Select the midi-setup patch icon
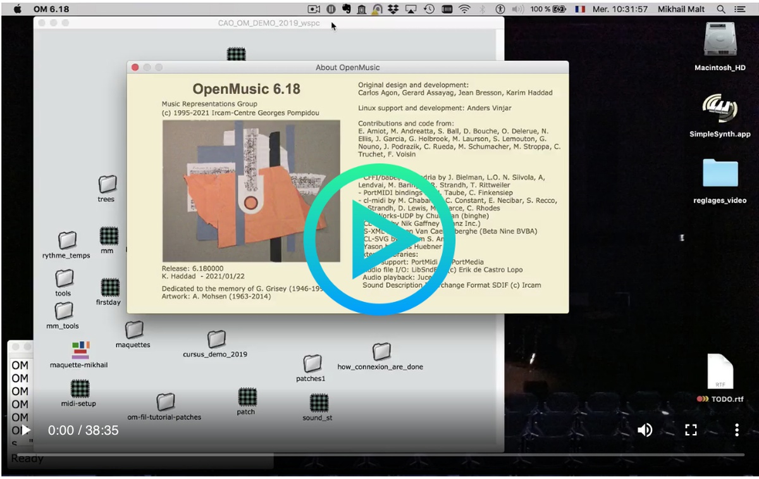This screenshot has width=759, height=479. coord(79,394)
